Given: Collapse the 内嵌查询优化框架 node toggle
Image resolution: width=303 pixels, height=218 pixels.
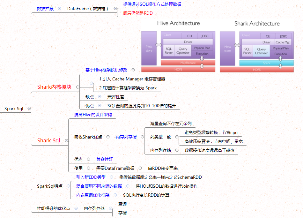Looking at the screenshot, I should point(115,195).
